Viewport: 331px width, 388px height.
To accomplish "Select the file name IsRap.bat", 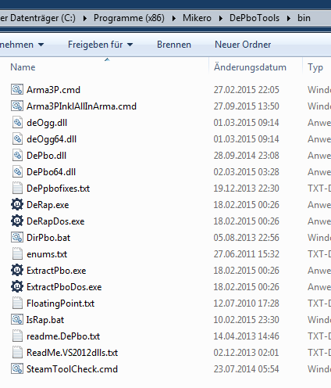I will click(x=45, y=320).
